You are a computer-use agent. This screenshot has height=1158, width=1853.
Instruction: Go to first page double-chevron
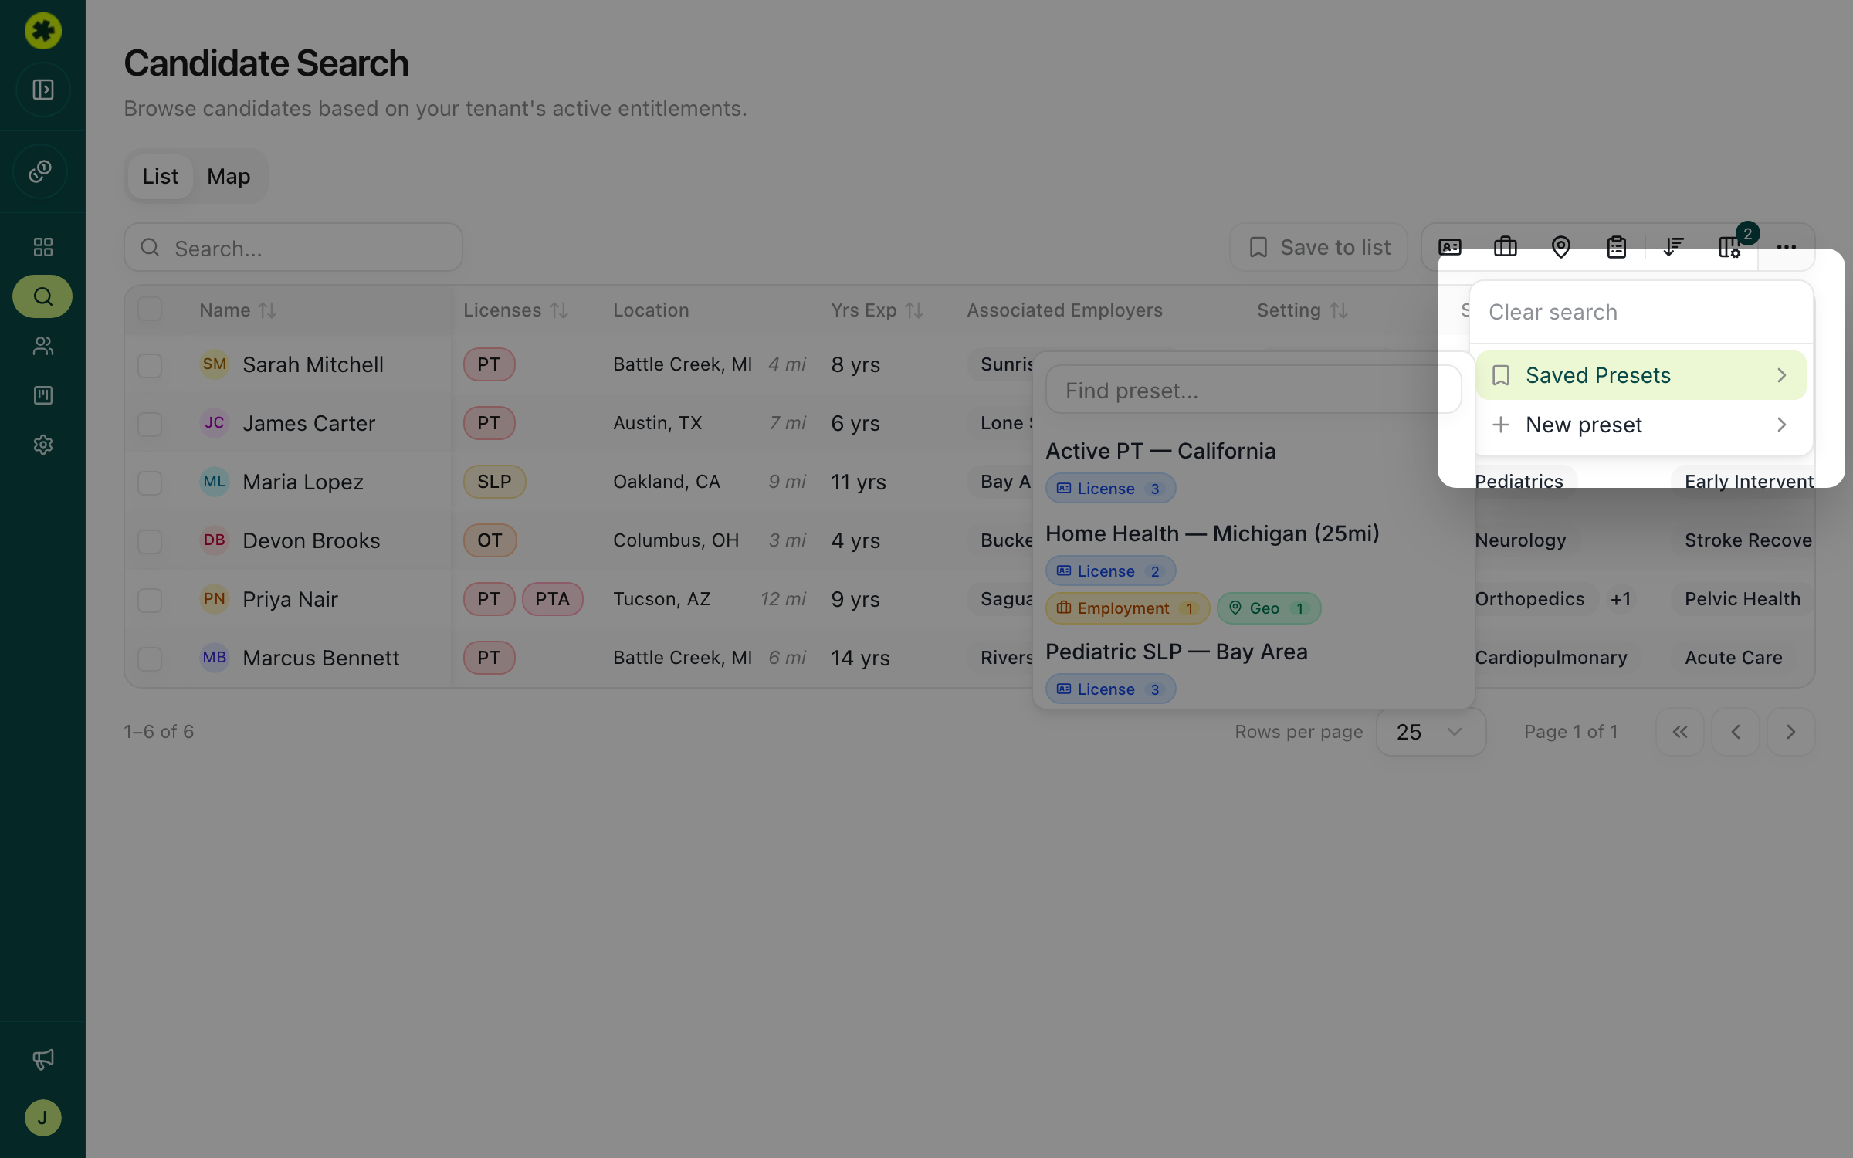[1680, 732]
